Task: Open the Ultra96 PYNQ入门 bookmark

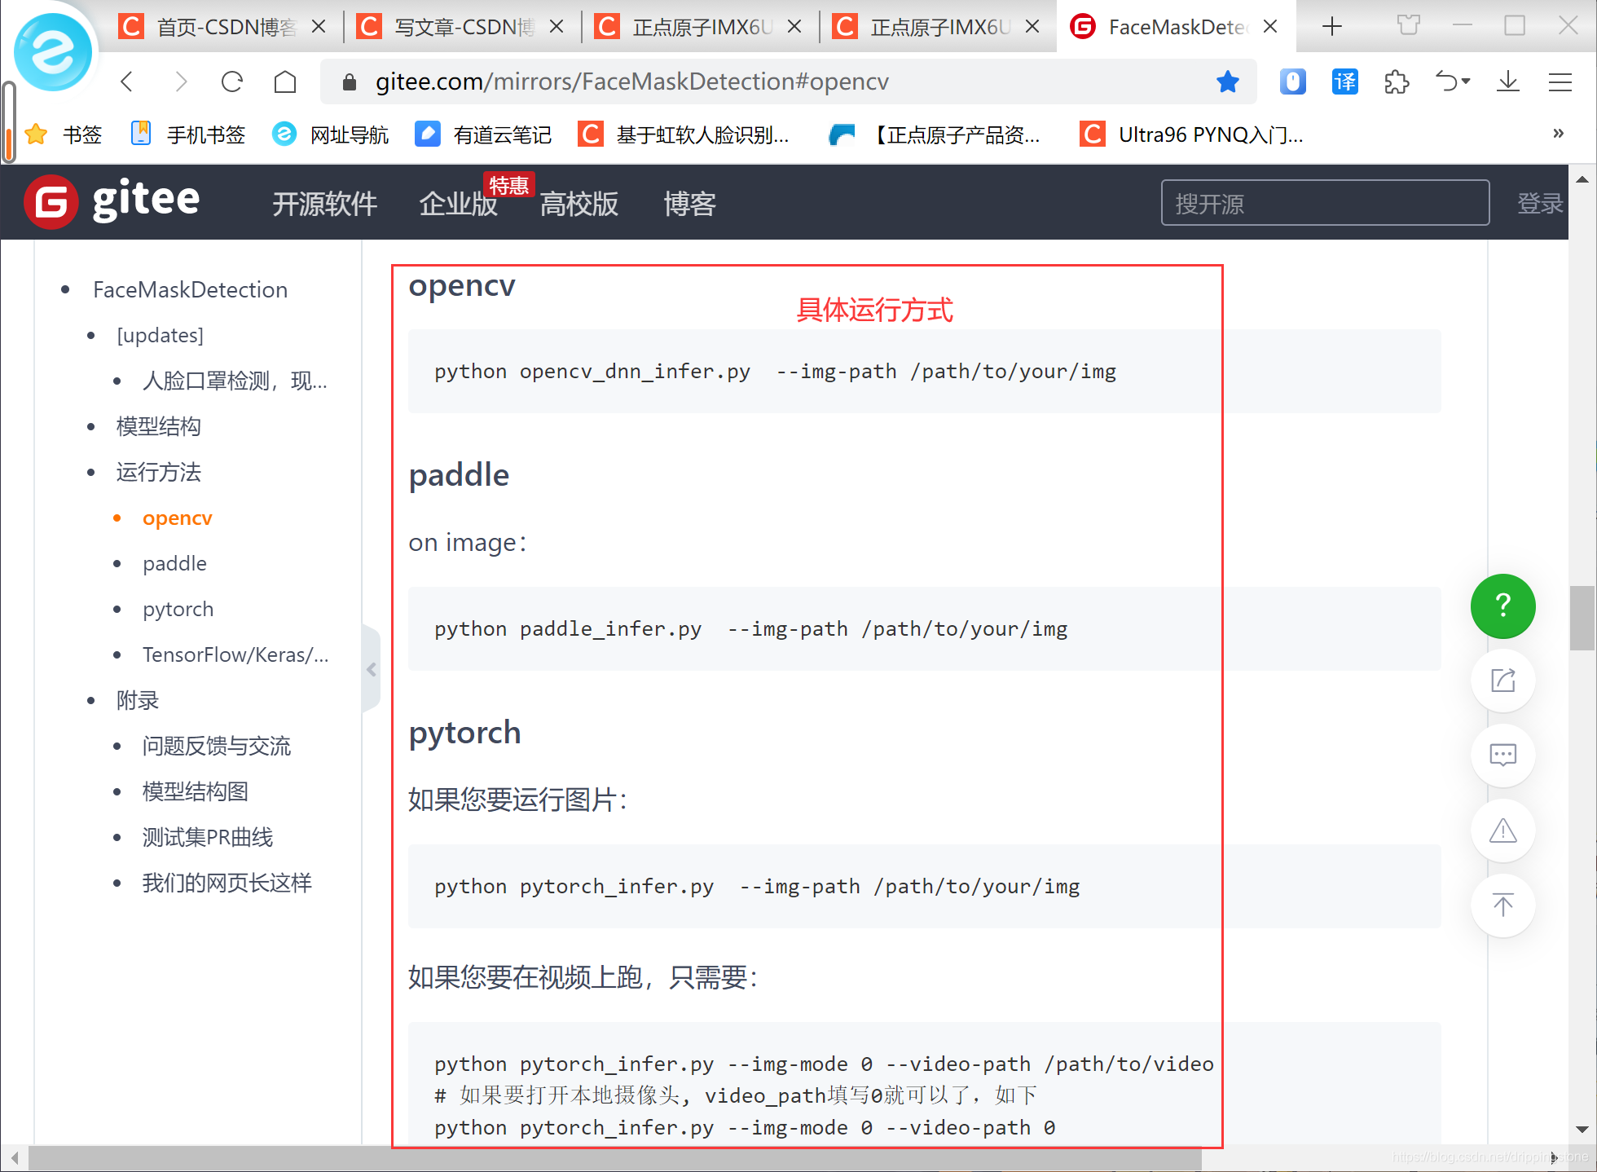Action: pyautogui.click(x=1191, y=134)
